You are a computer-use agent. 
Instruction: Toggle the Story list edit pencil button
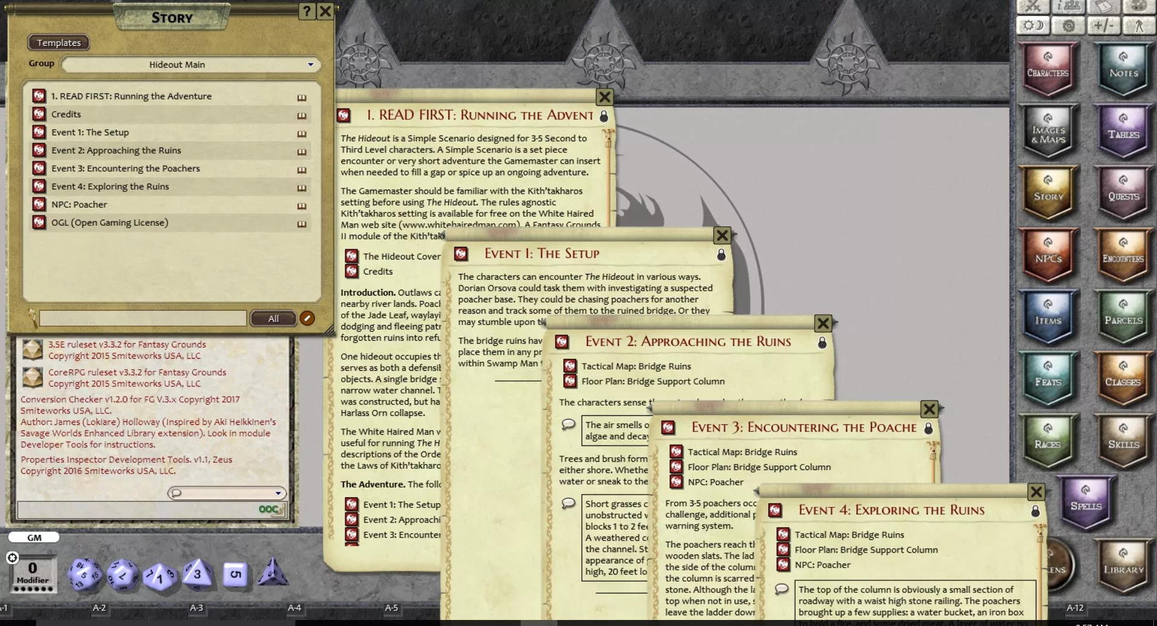click(307, 318)
